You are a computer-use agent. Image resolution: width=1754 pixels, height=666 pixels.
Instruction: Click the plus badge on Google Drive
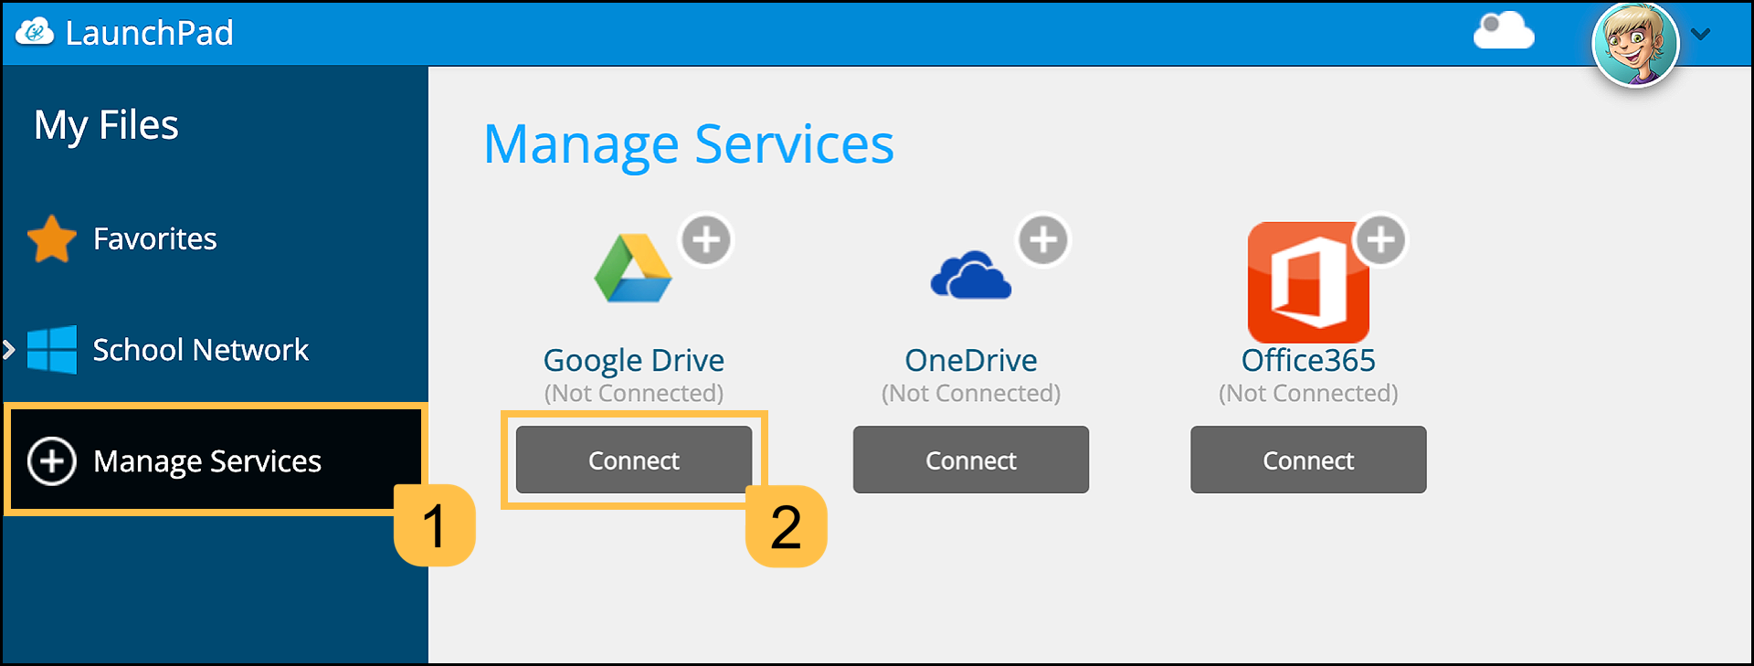(x=706, y=240)
